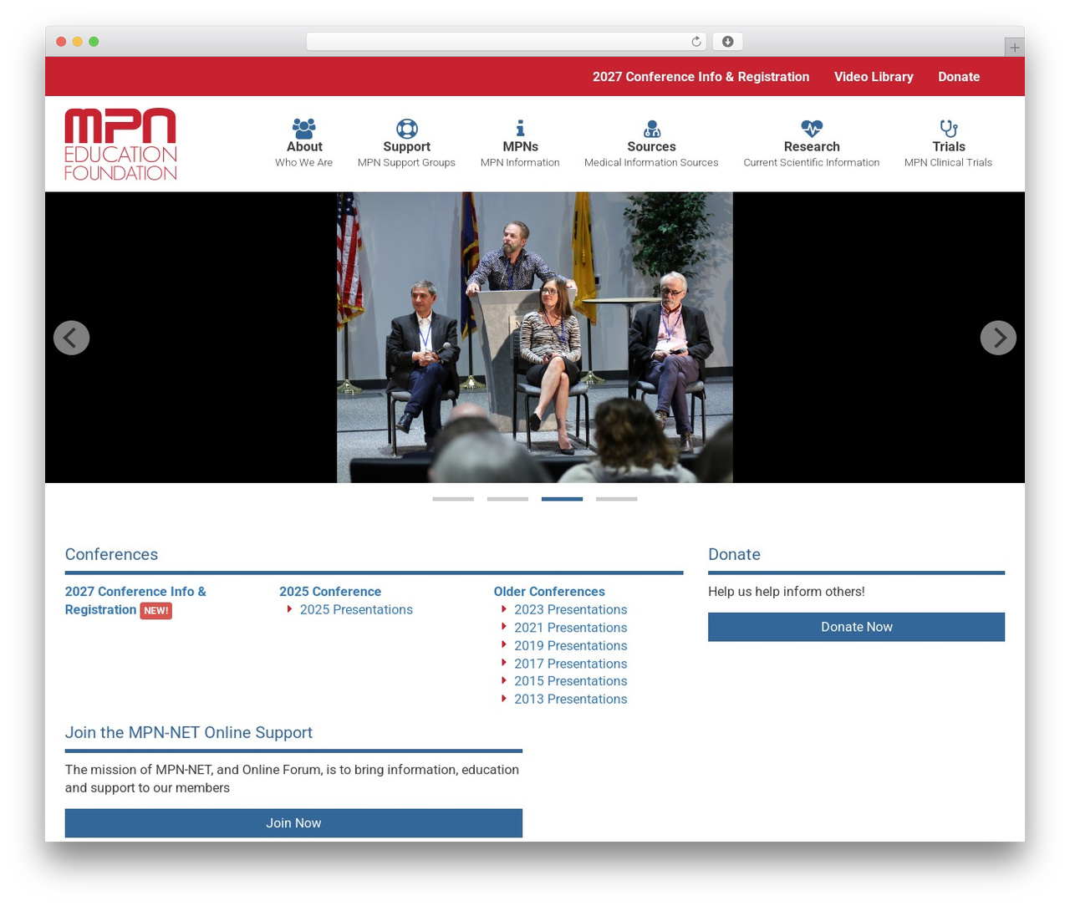Screen dimensions: 1070x906
Task: Open a new browser tab with plus button
Action: (x=1014, y=48)
